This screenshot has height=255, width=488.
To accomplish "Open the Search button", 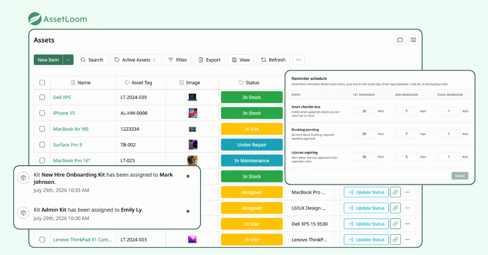I will click(x=92, y=60).
